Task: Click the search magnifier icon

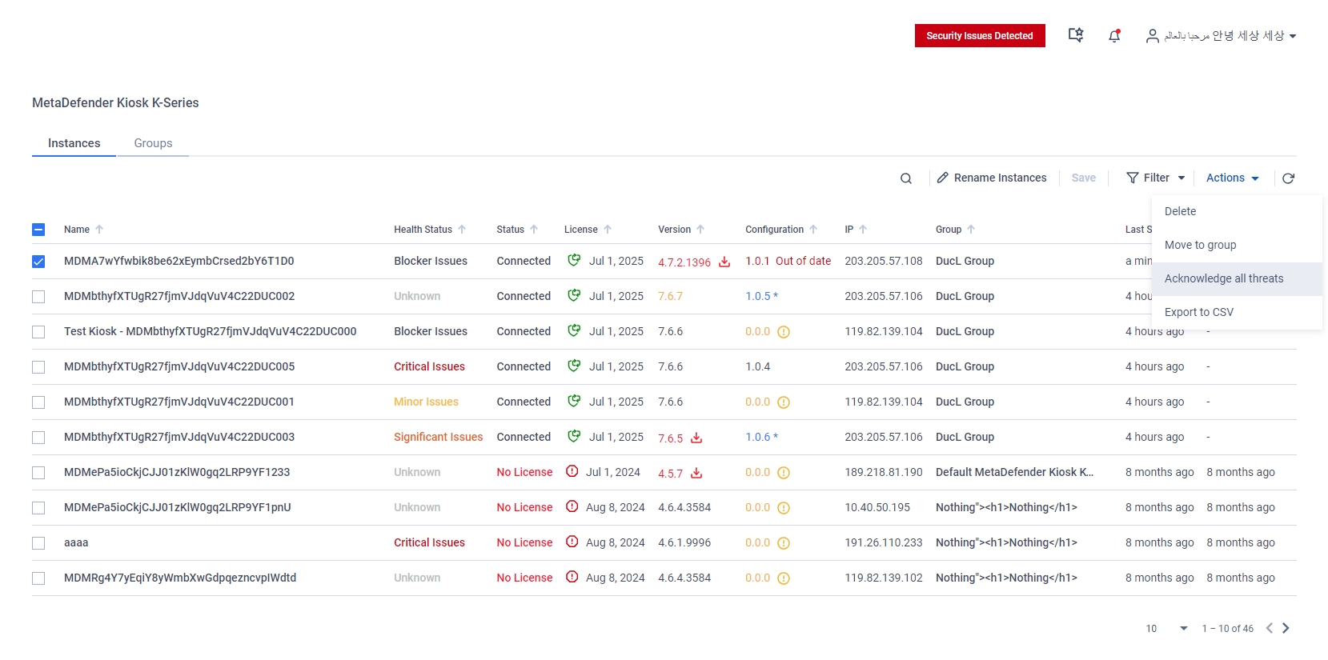Action: pos(906,178)
